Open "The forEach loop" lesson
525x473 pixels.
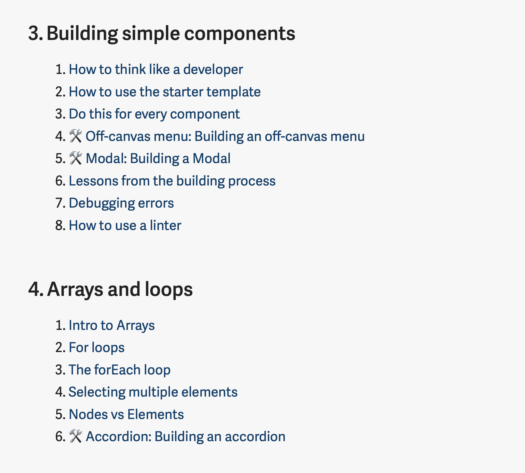pos(120,370)
